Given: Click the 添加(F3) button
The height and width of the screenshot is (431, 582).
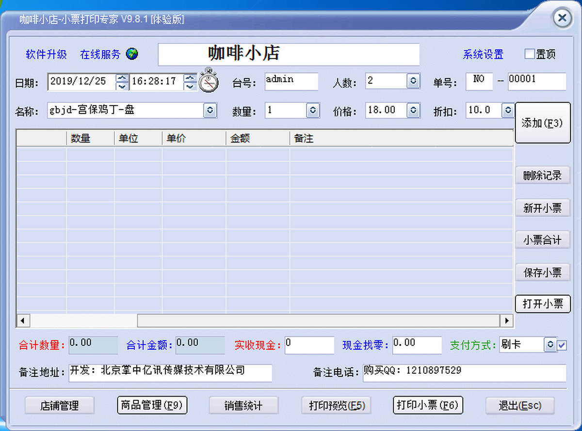Looking at the screenshot, I should [x=542, y=123].
